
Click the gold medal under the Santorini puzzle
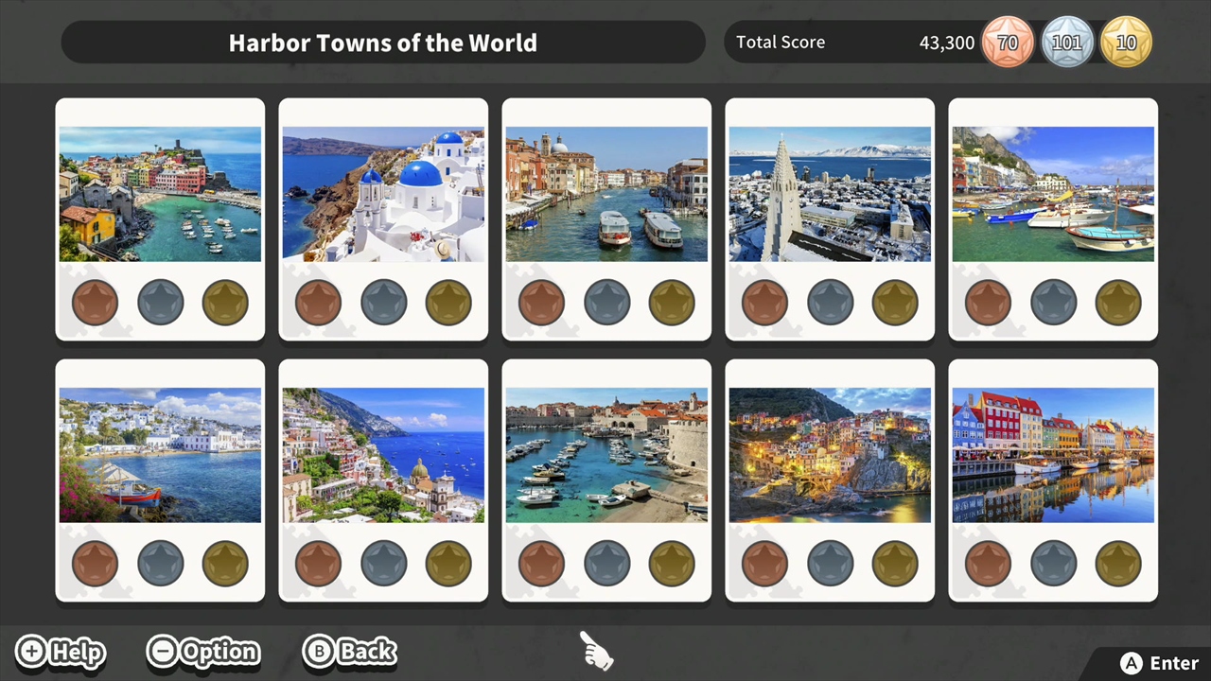448,303
